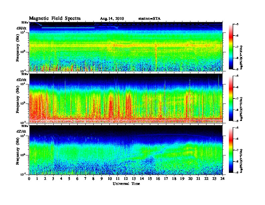Click hour 20 tick on Universal Time axis
Viewport: 265px width, 205px height.
tap(190, 179)
